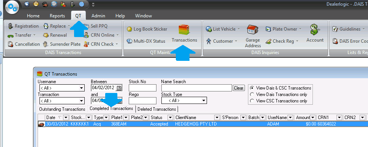
Task: Click the Rego input field
Action: point(142,101)
